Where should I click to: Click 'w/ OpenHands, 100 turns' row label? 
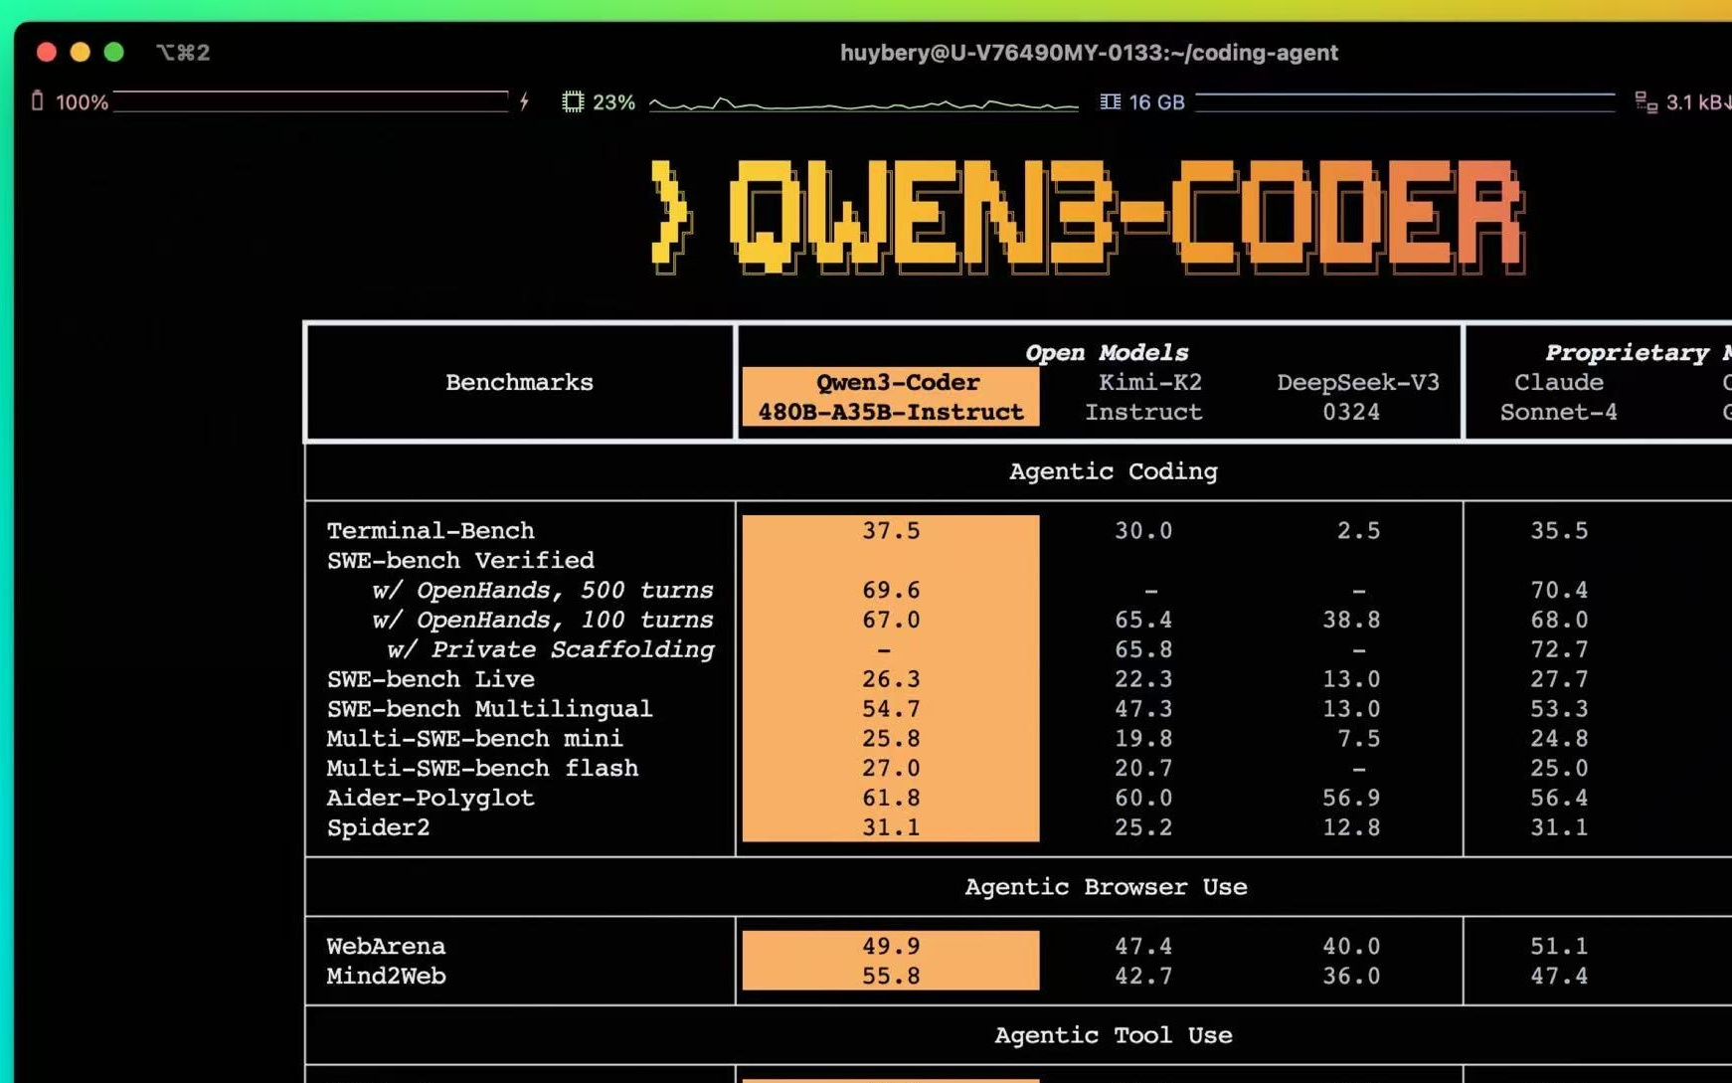pyautogui.click(x=542, y=620)
